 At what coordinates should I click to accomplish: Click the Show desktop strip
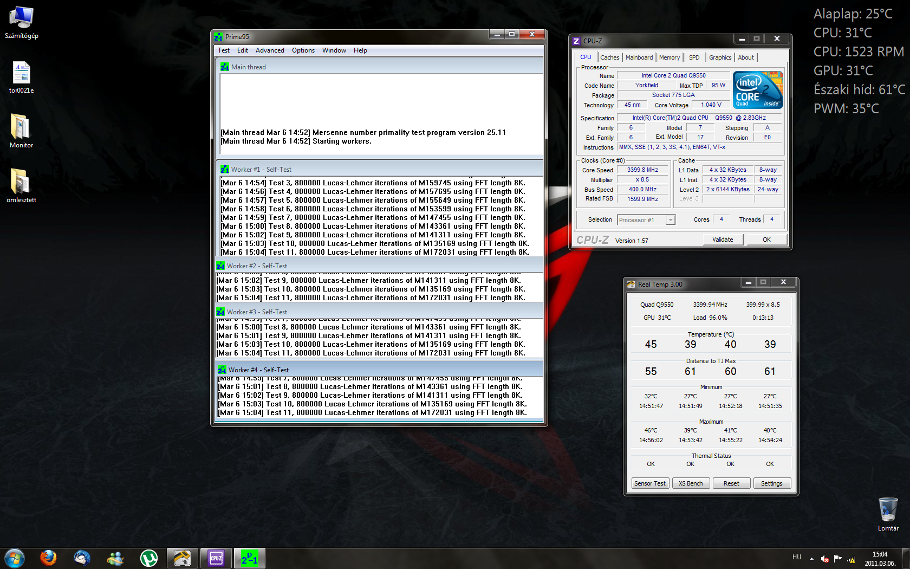(906, 559)
